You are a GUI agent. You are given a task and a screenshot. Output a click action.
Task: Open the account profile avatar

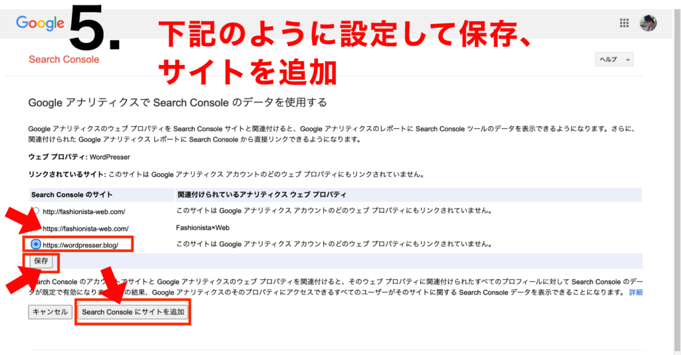tap(648, 23)
